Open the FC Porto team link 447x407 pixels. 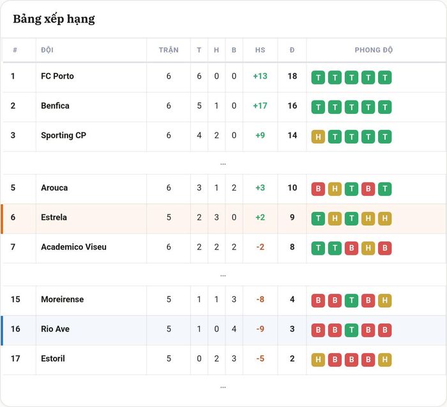[57, 76]
